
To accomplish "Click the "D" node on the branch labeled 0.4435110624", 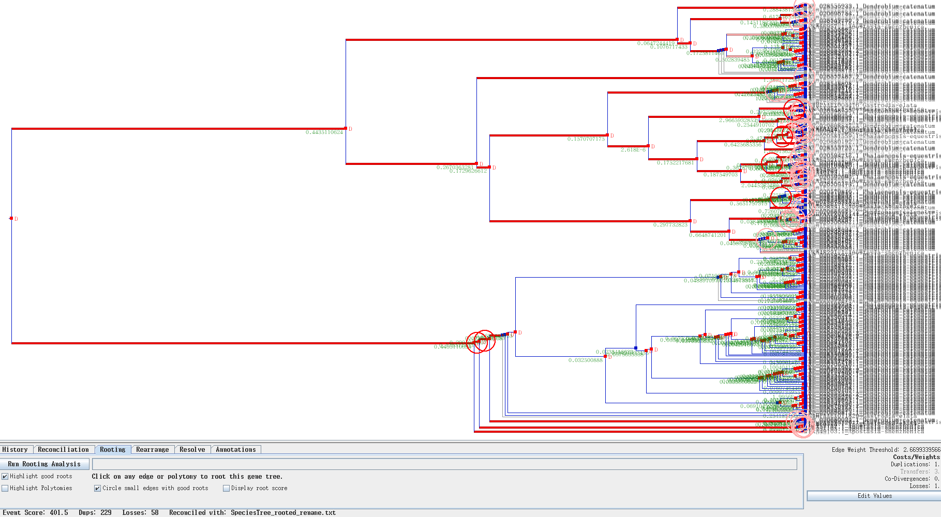I will (347, 129).
